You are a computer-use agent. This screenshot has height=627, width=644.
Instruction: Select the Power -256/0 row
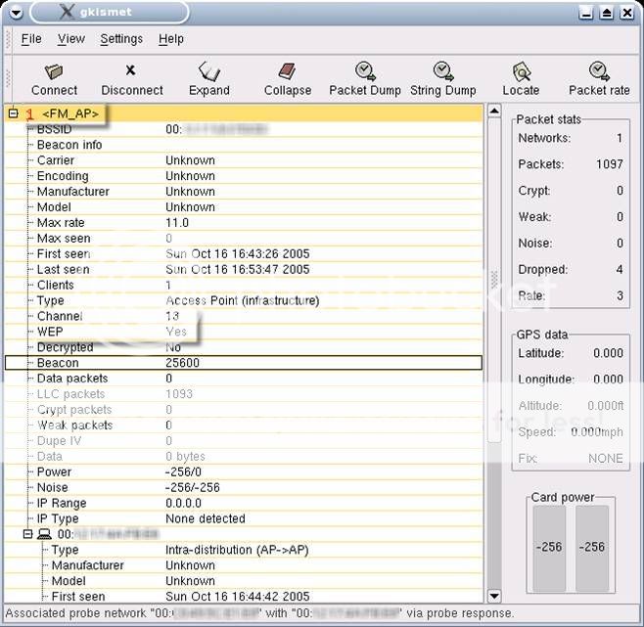(x=244, y=472)
